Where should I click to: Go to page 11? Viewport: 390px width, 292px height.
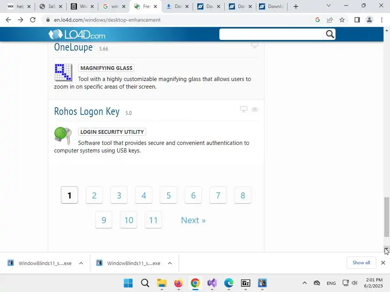pos(153,220)
